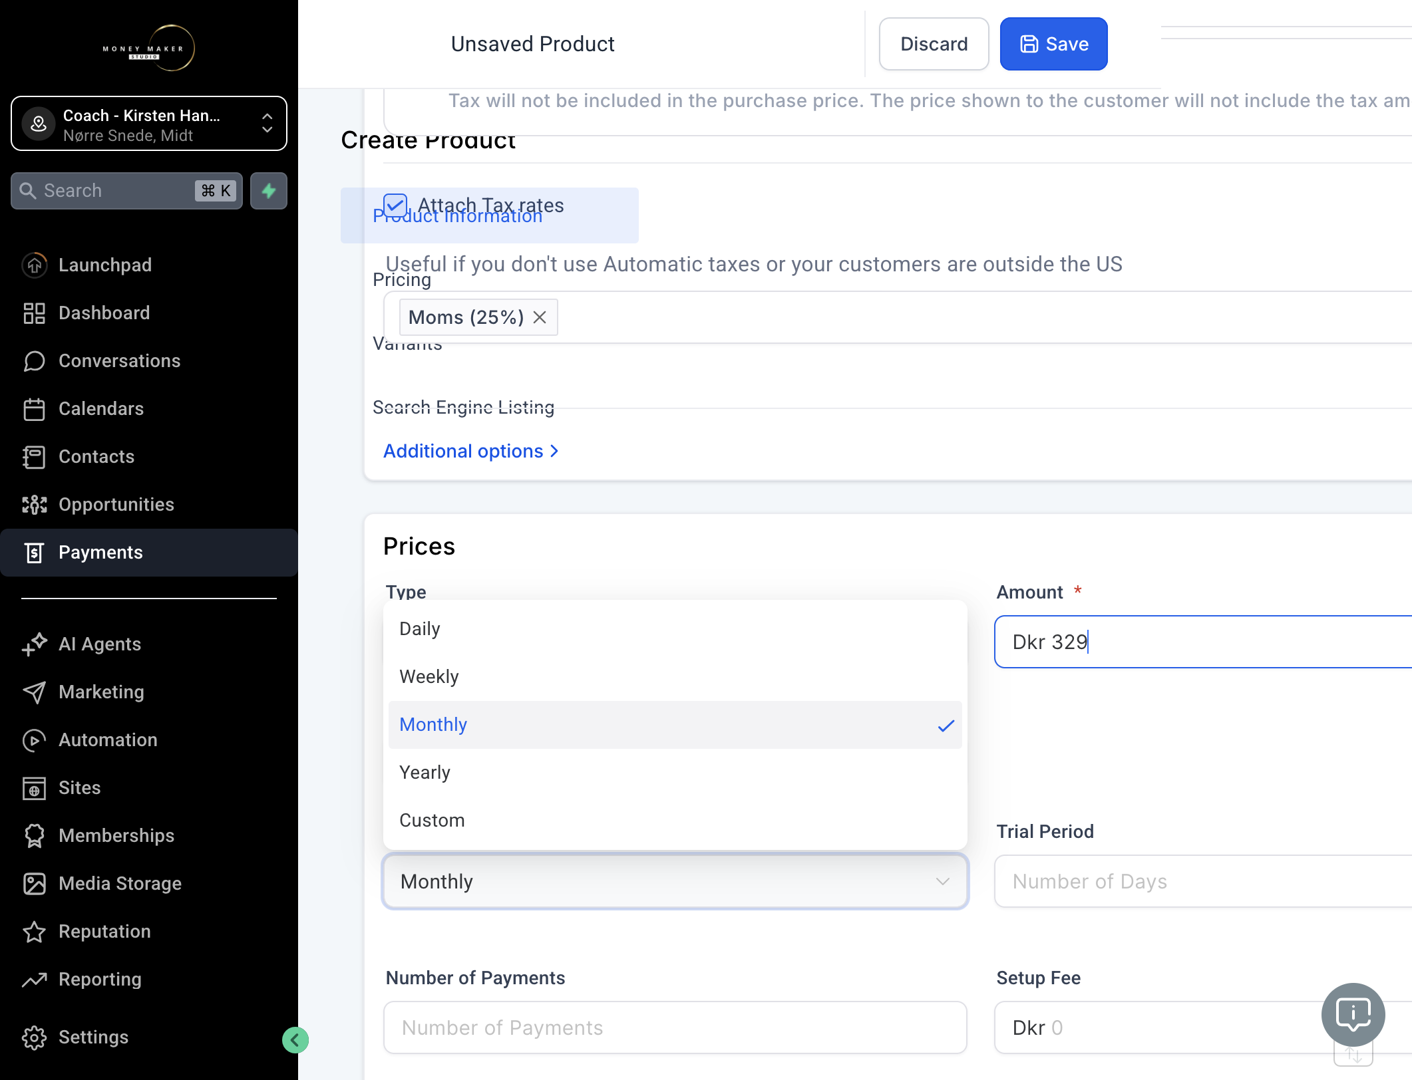1412x1080 pixels.
Task: Click the Calendars icon
Action: tap(35, 408)
